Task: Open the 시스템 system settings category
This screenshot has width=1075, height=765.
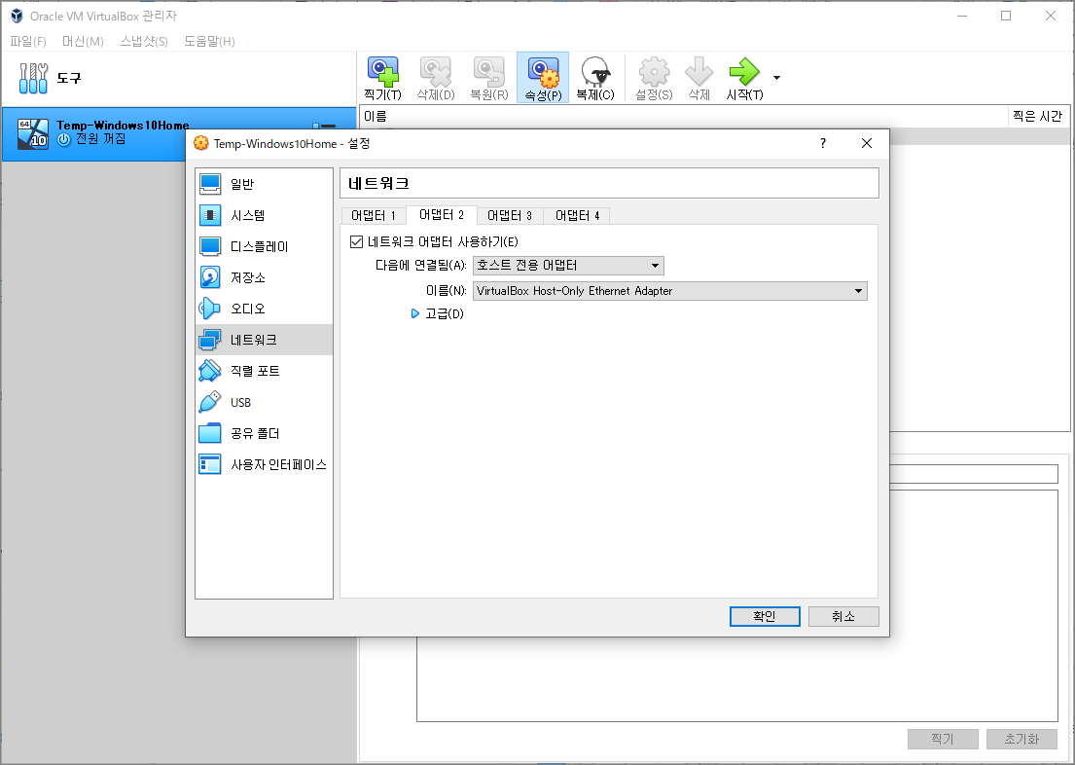Action: pyautogui.click(x=264, y=215)
